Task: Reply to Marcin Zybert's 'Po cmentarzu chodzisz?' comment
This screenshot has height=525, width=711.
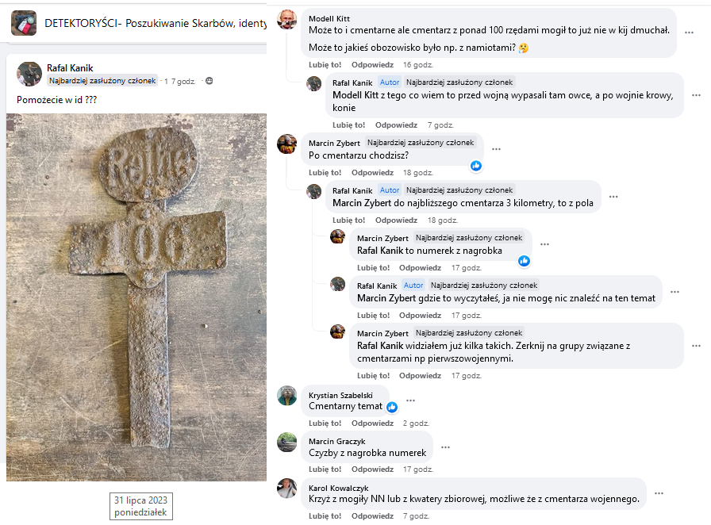Action: click(x=372, y=173)
